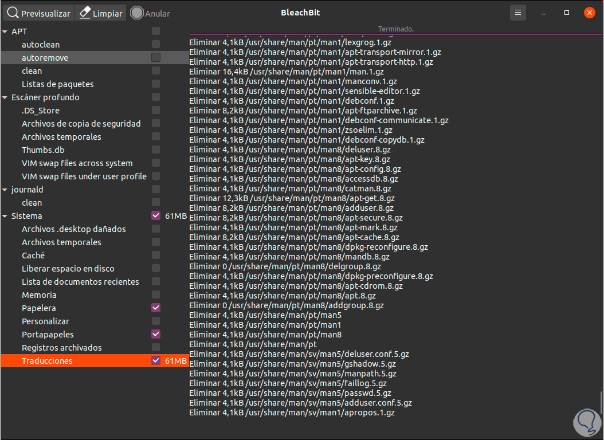
Task: Toggle the journald group checkbox
Action: click(x=156, y=189)
